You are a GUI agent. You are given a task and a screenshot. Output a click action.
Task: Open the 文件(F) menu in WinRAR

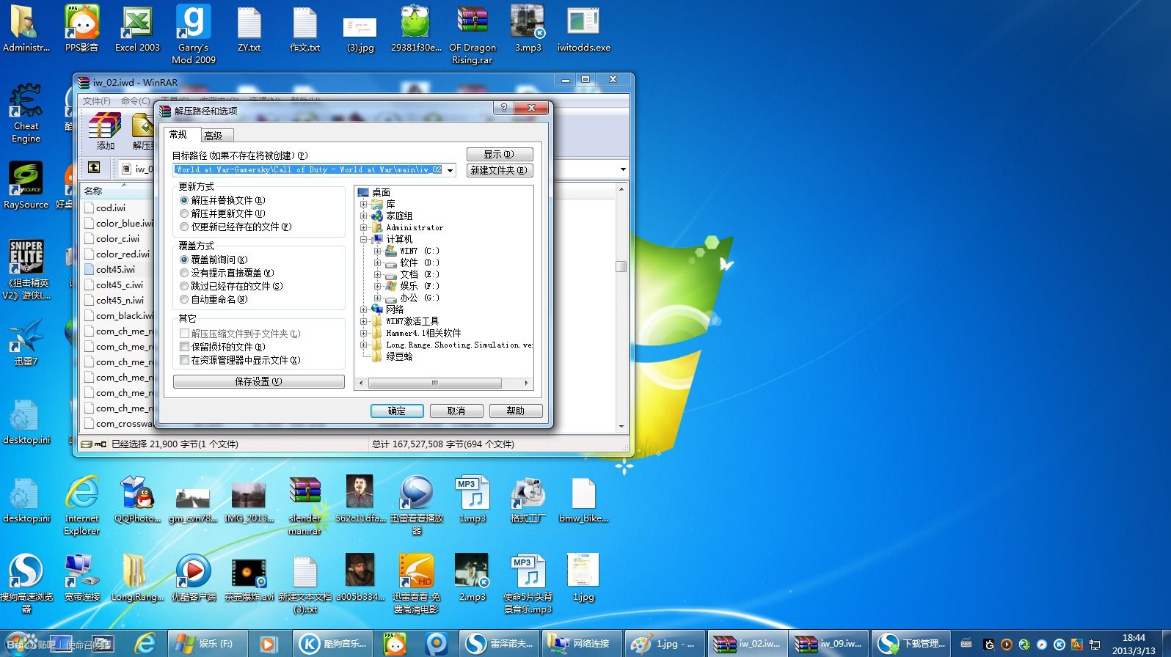click(96, 100)
